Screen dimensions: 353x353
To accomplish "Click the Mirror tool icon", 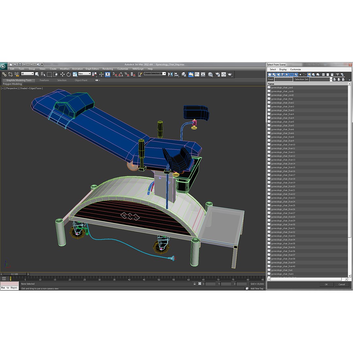I will point(170,74).
